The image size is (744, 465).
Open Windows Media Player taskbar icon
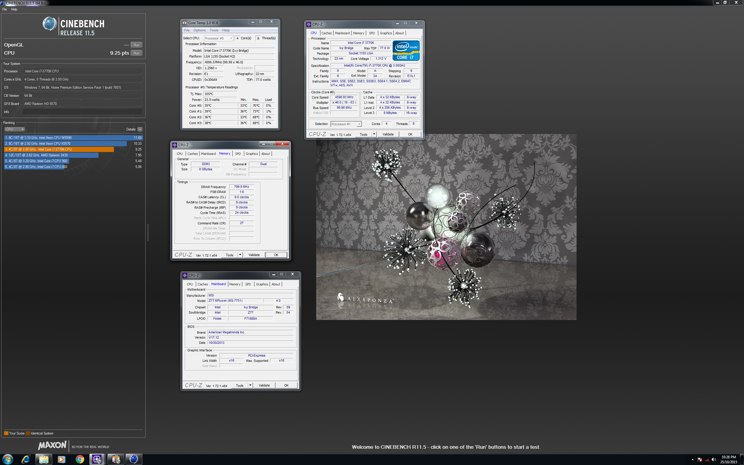point(62,459)
